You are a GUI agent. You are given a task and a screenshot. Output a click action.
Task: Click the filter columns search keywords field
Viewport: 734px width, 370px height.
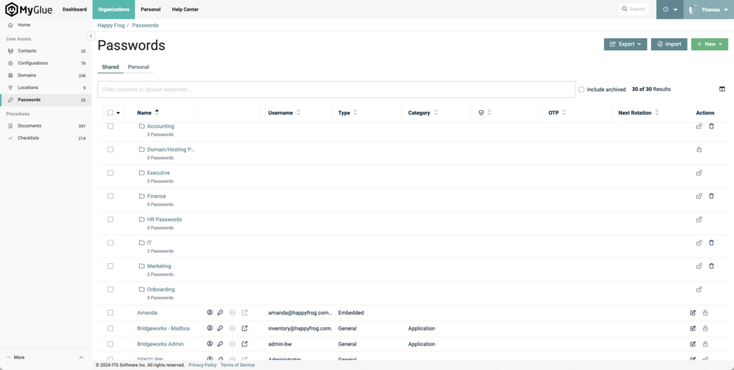tap(336, 90)
